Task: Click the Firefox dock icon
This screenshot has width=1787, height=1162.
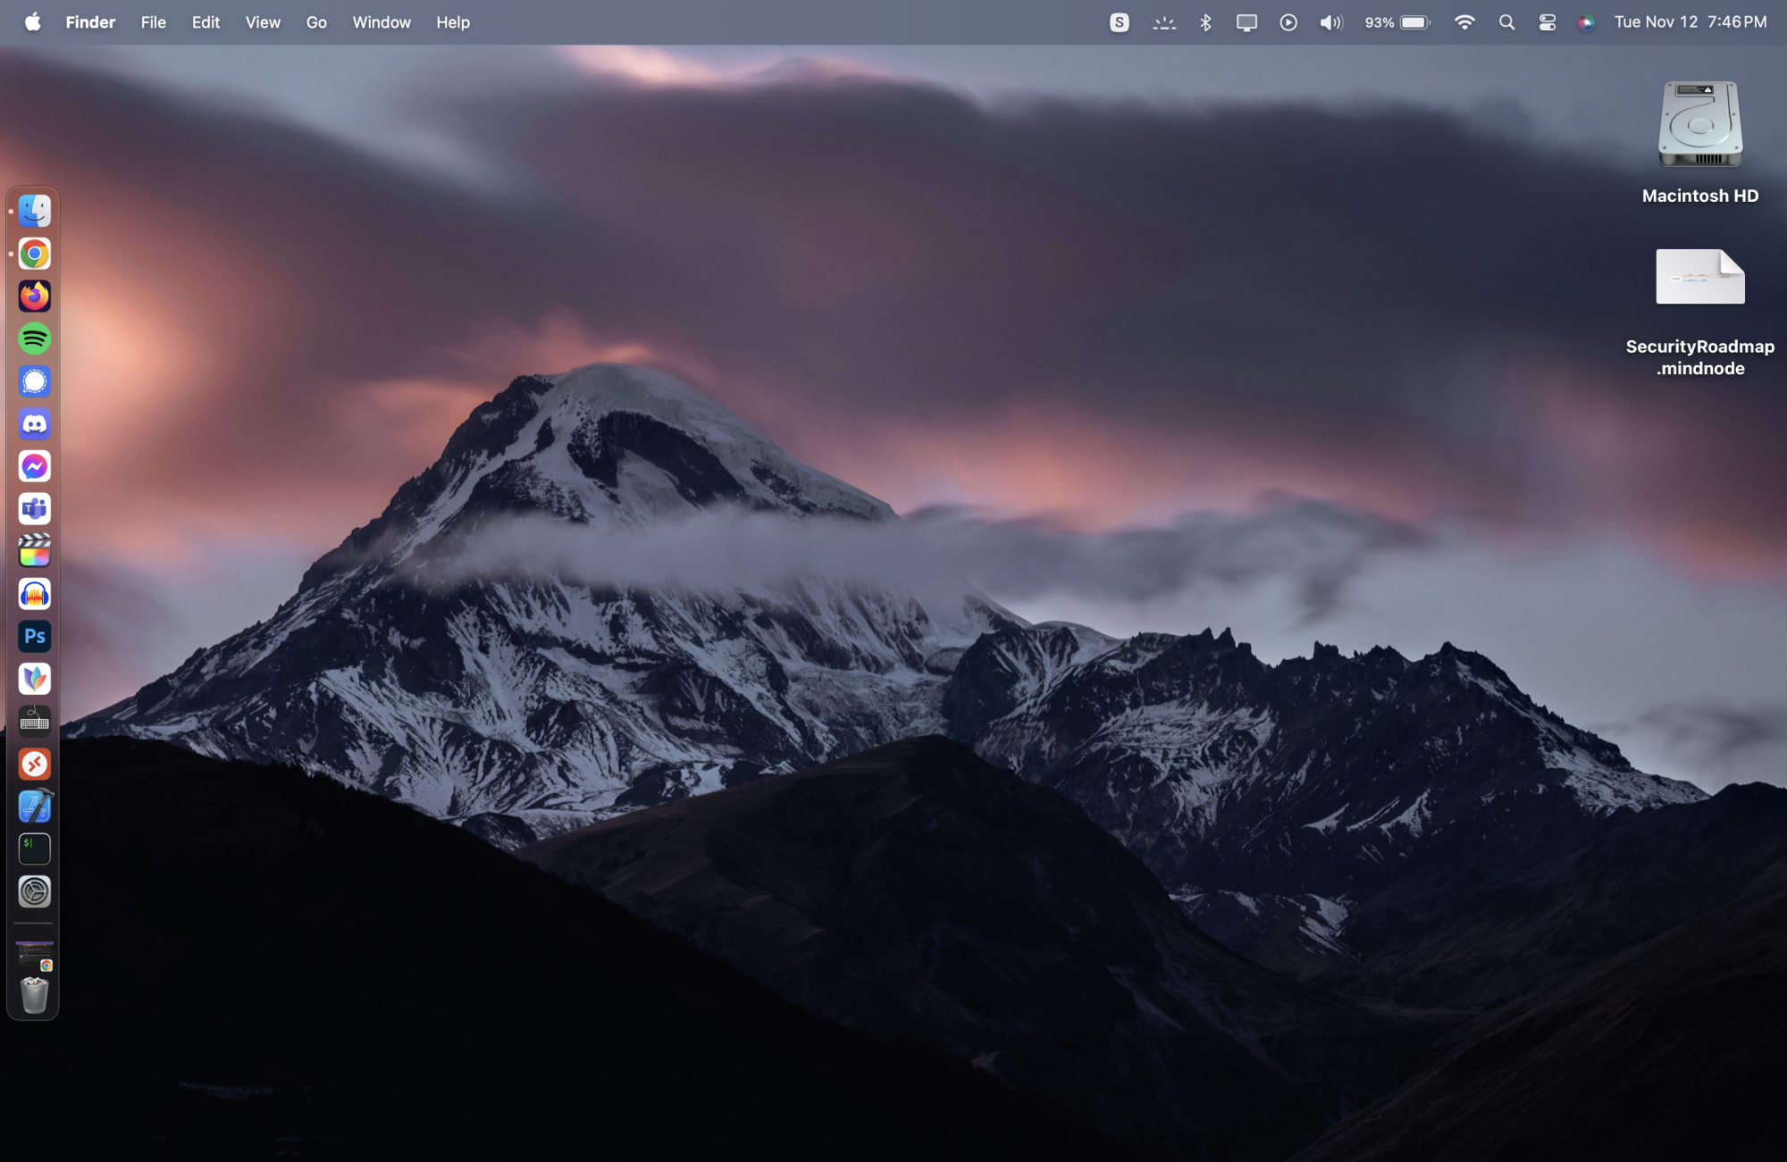Action: click(34, 296)
